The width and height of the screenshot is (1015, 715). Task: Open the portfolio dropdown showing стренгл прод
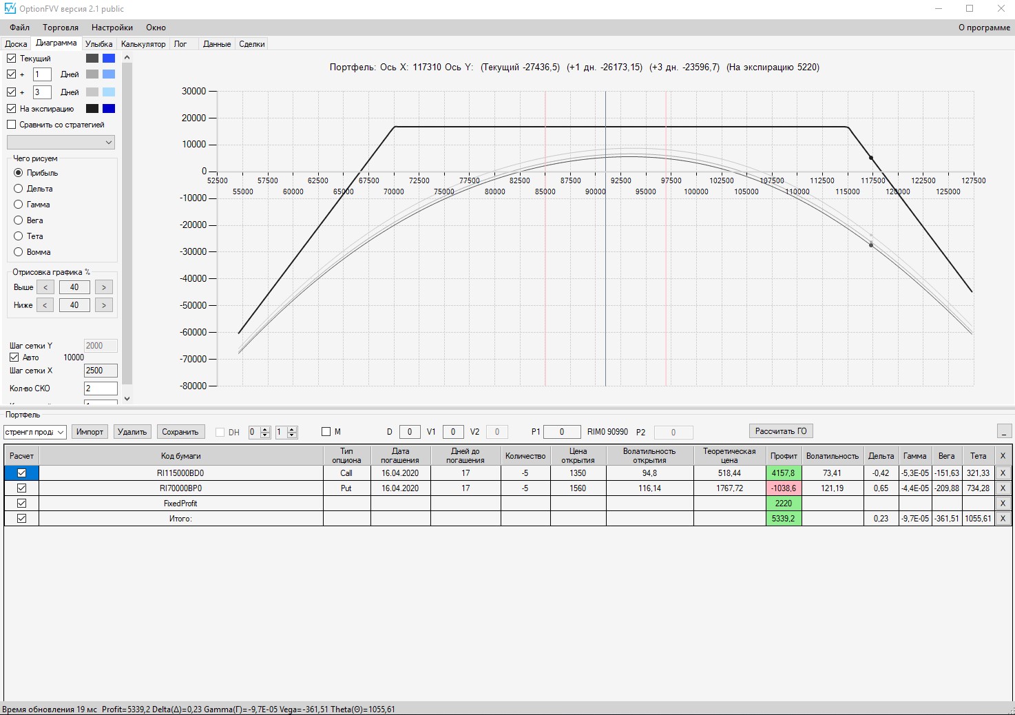pos(35,432)
